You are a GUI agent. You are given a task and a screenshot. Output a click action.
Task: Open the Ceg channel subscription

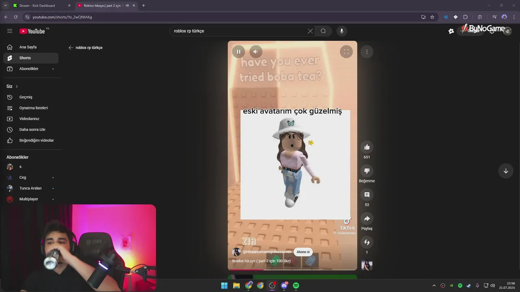pyautogui.click(x=31, y=178)
